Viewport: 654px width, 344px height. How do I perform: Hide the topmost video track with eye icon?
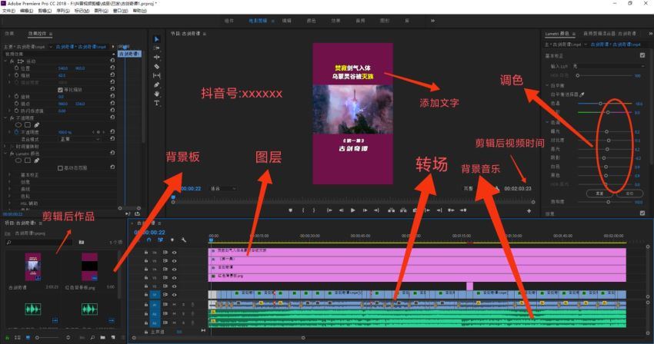(175, 251)
